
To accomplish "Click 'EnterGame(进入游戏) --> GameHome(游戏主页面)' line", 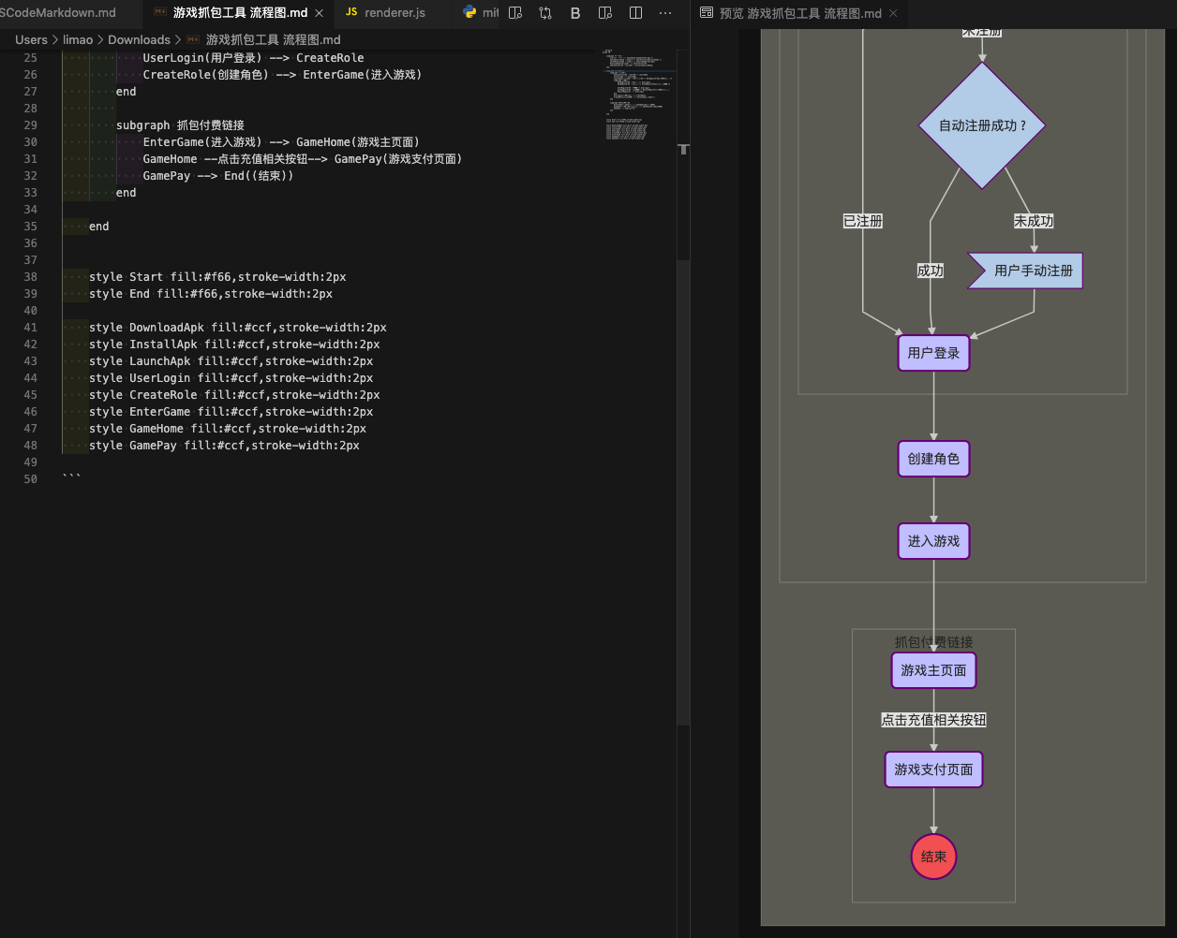I will click(x=281, y=142).
